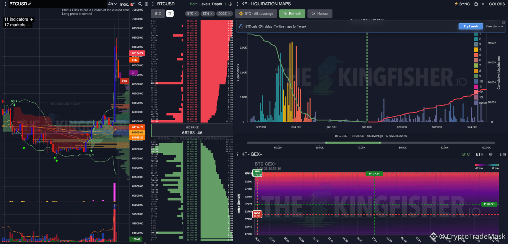Click the 68174.24 current price tag

[137, 53]
